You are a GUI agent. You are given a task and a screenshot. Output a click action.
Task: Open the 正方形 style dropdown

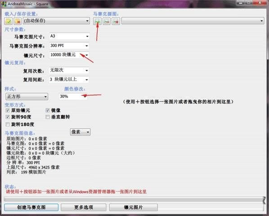[x=27, y=96]
